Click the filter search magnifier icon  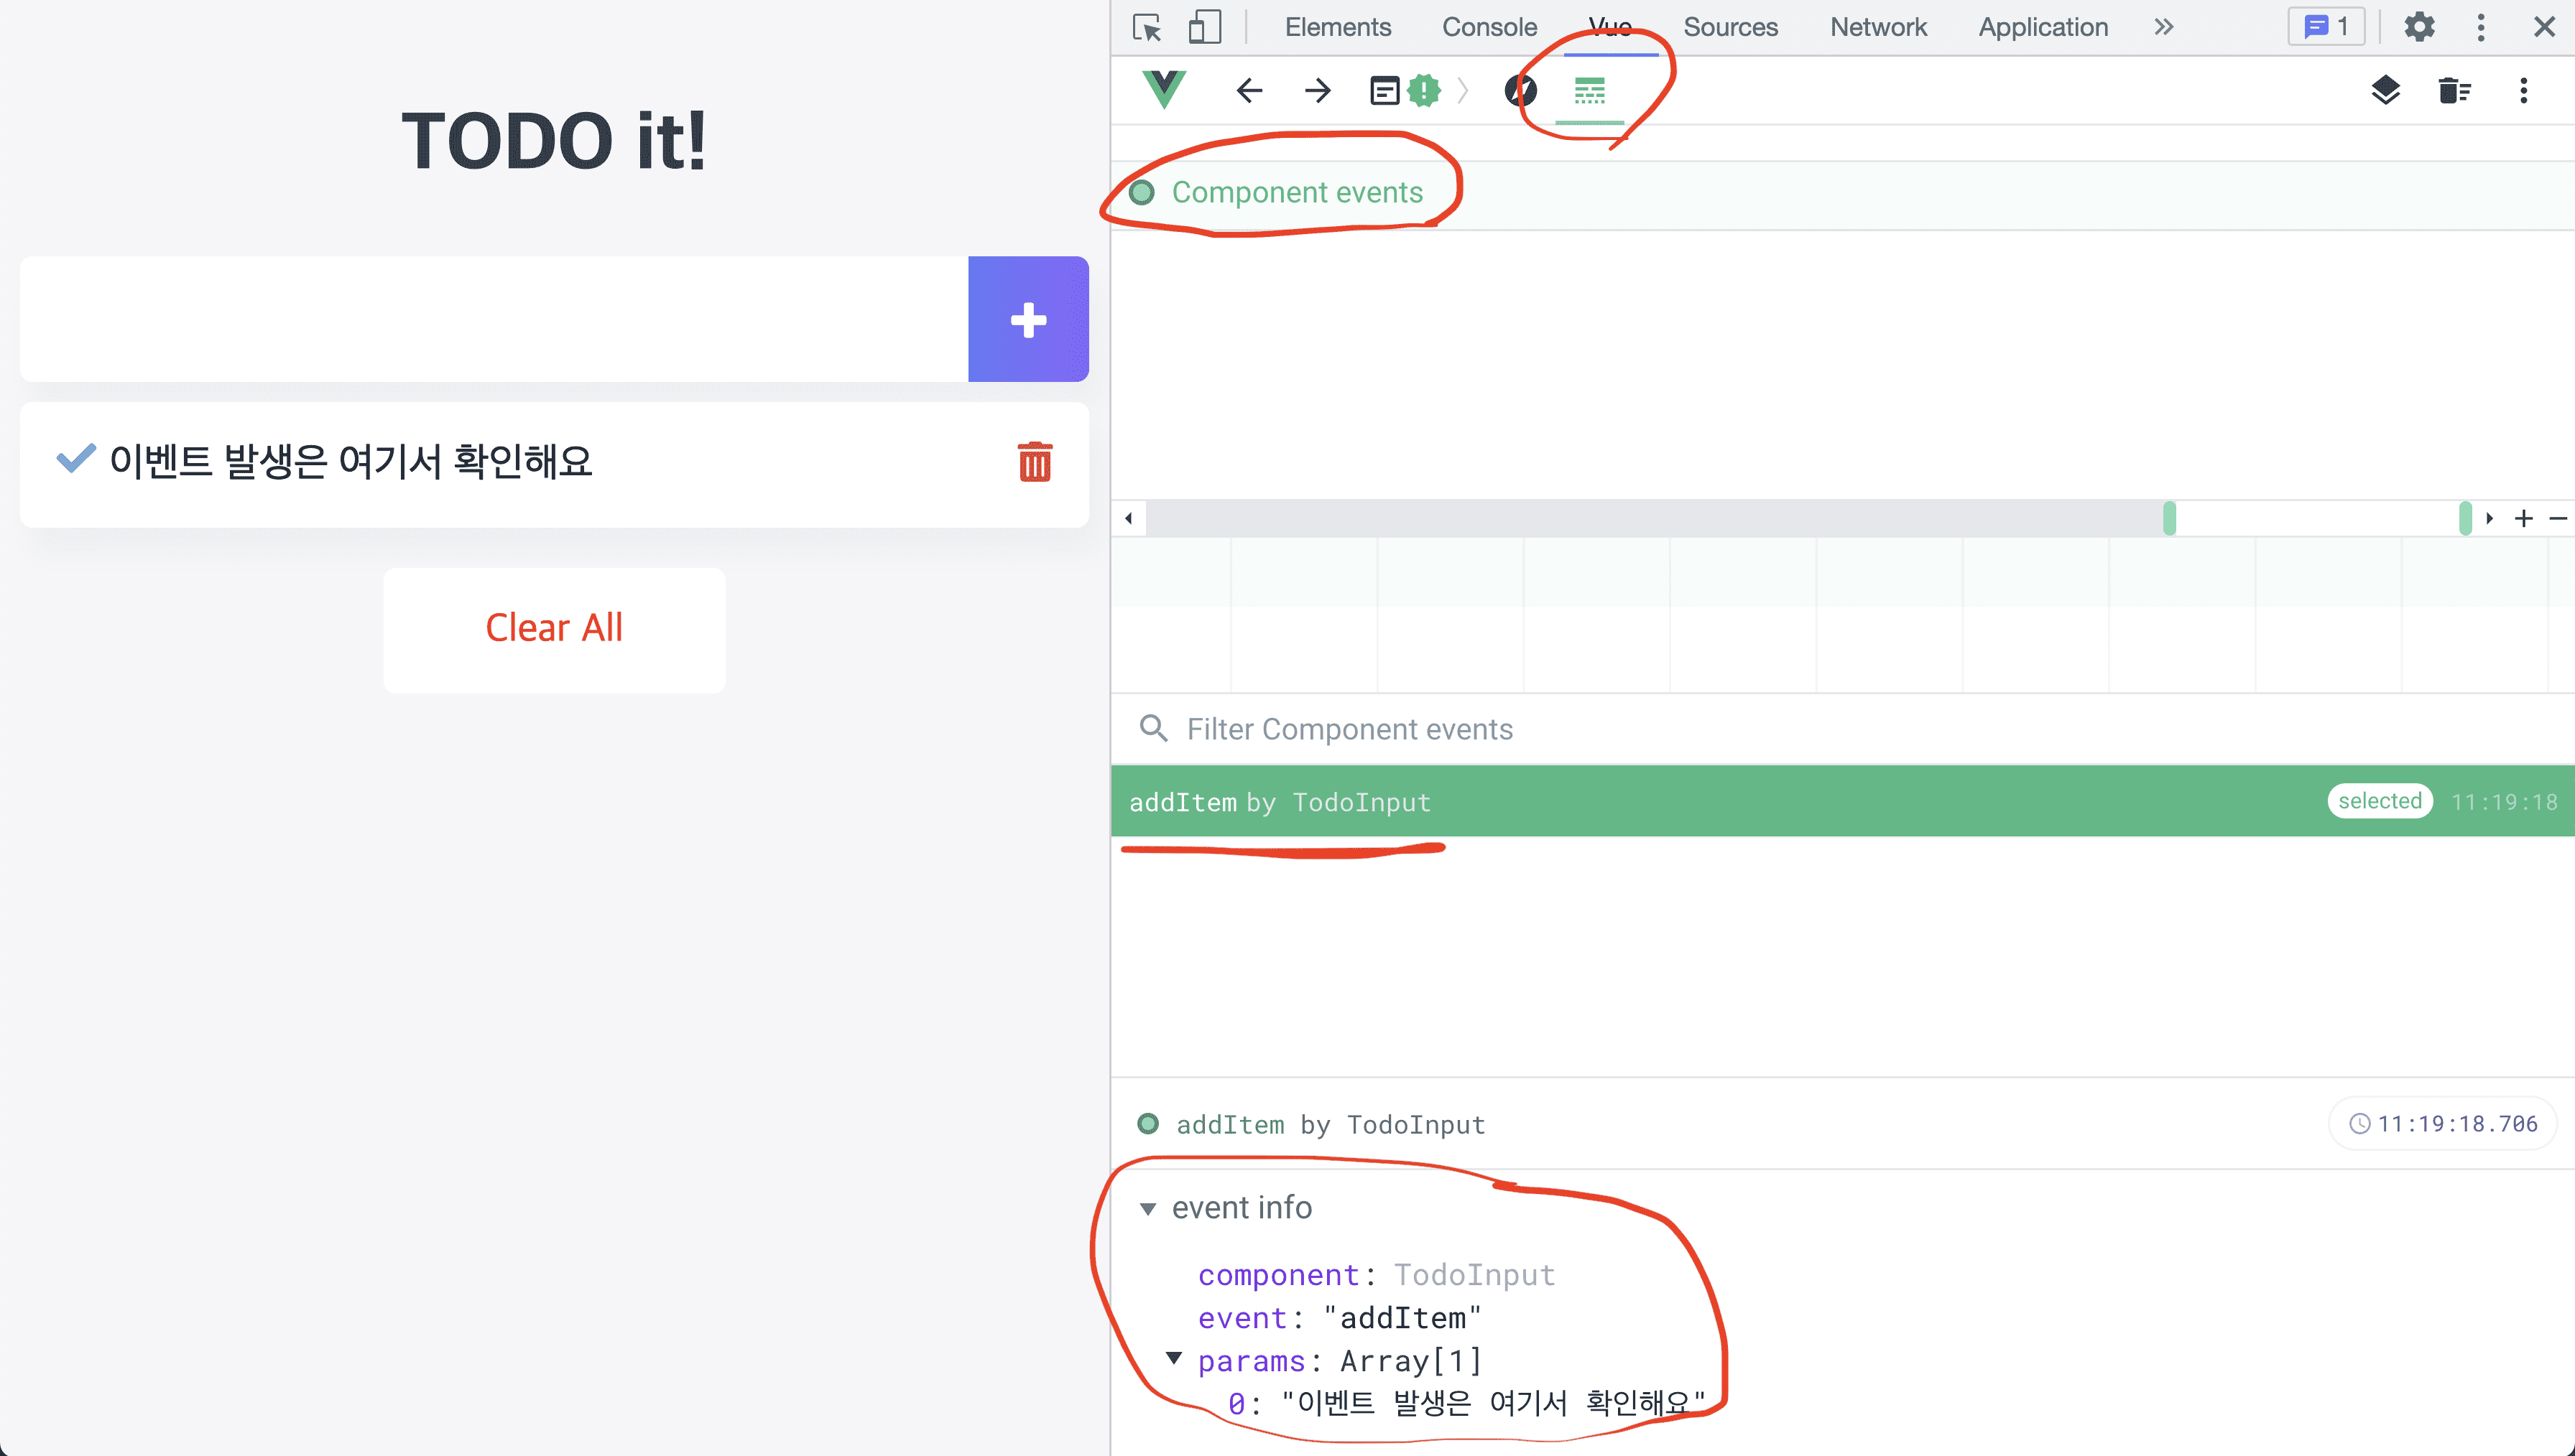pos(1153,728)
